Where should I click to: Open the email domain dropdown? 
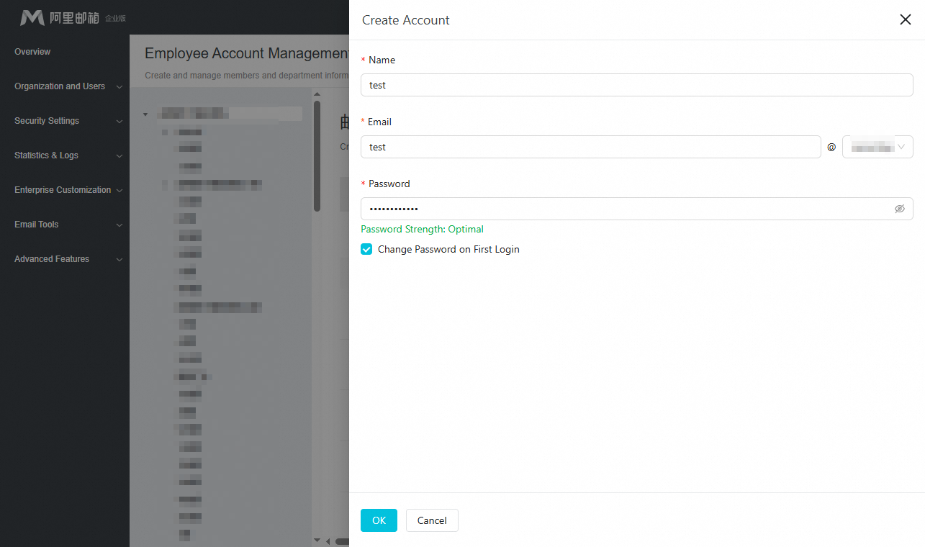[x=877, y=147]
